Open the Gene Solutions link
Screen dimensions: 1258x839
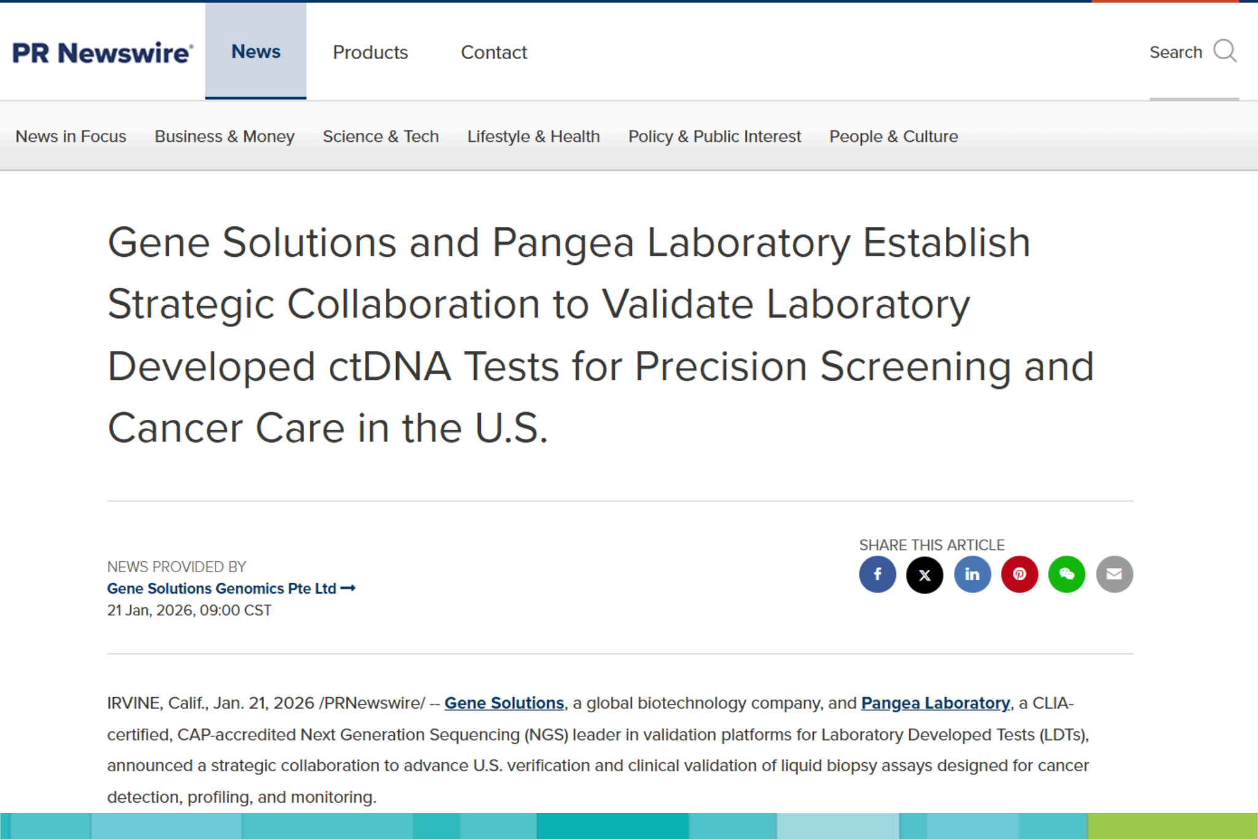(x=503, y=703)
